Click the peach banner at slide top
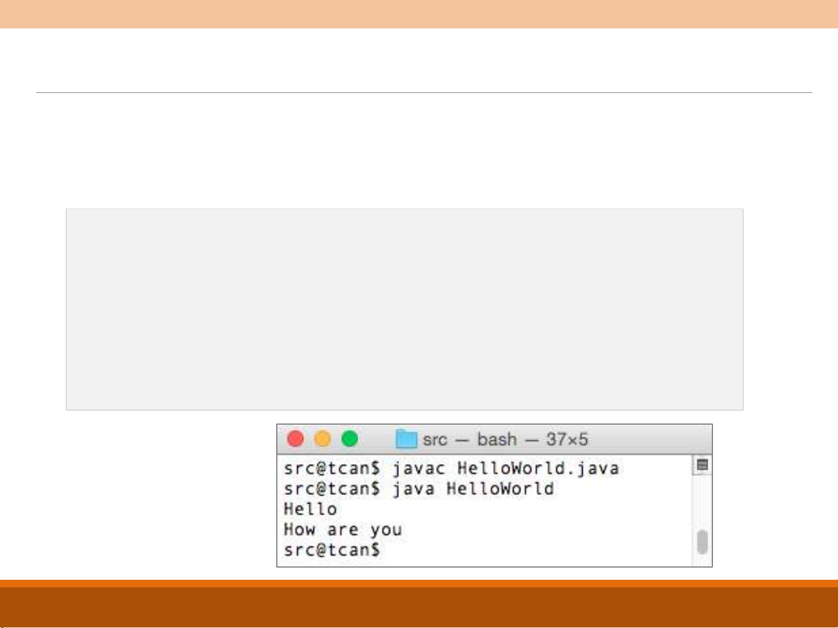 [419, 14]
